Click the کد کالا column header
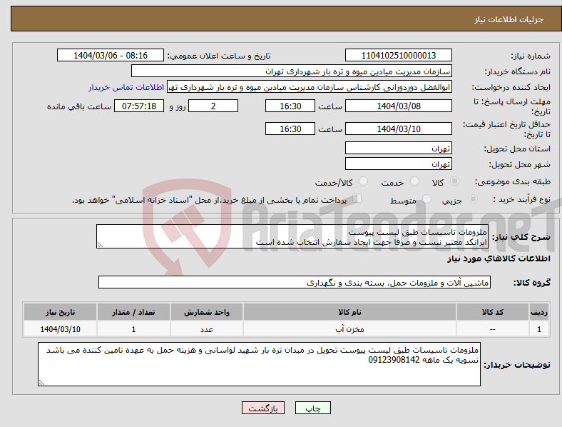Viewport: 562px width, 427px height. coord(493,312)
